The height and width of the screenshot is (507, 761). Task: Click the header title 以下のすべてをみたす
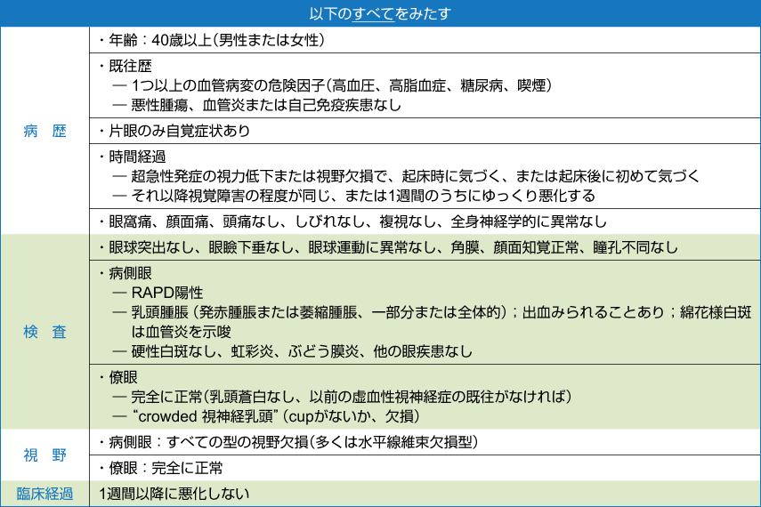pyautogui.click(x=380, y=12)
